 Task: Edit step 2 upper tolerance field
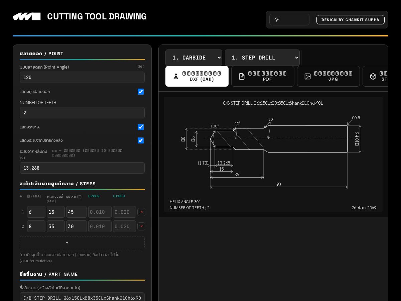pos(100,226)
